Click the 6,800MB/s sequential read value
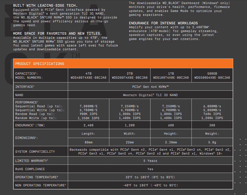Screen dimensions: 247x195 click(x=212, y=106)
